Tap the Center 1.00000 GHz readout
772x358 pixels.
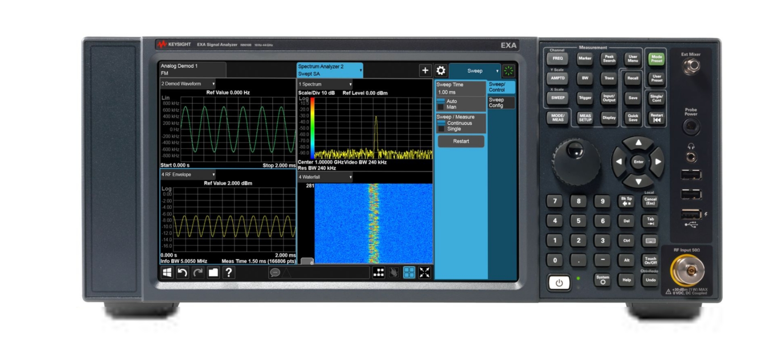pyautogui.click(x=321, y=162)
